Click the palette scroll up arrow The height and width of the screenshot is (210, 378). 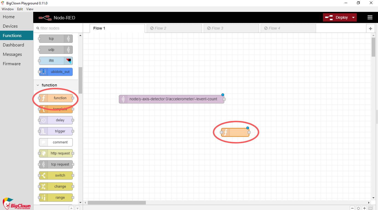[x=81, y=35]
